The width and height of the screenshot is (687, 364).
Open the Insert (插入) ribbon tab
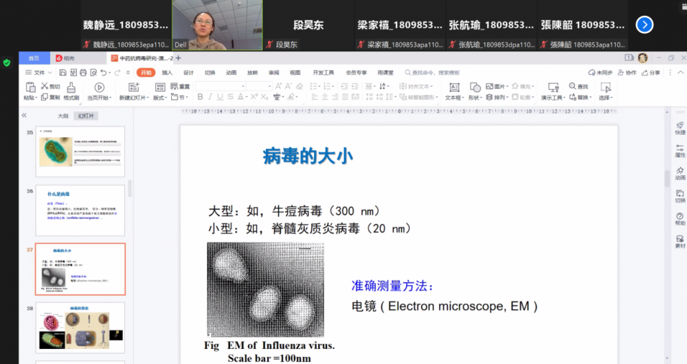[167, 72]
